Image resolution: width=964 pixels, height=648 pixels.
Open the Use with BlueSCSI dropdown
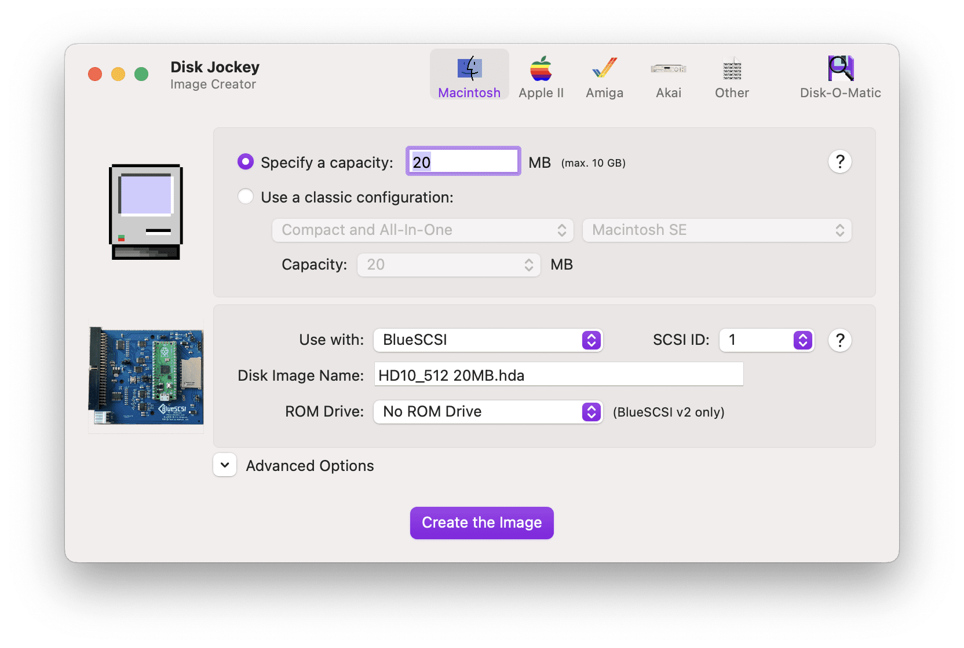[488, 340]
